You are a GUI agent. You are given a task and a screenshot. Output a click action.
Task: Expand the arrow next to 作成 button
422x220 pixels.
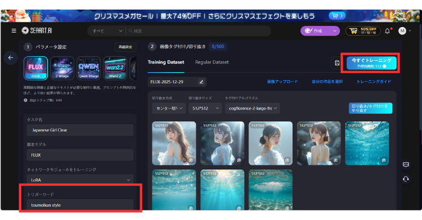334,31
